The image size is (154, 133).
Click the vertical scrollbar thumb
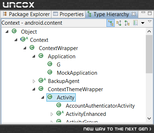(x=149, y=54)
